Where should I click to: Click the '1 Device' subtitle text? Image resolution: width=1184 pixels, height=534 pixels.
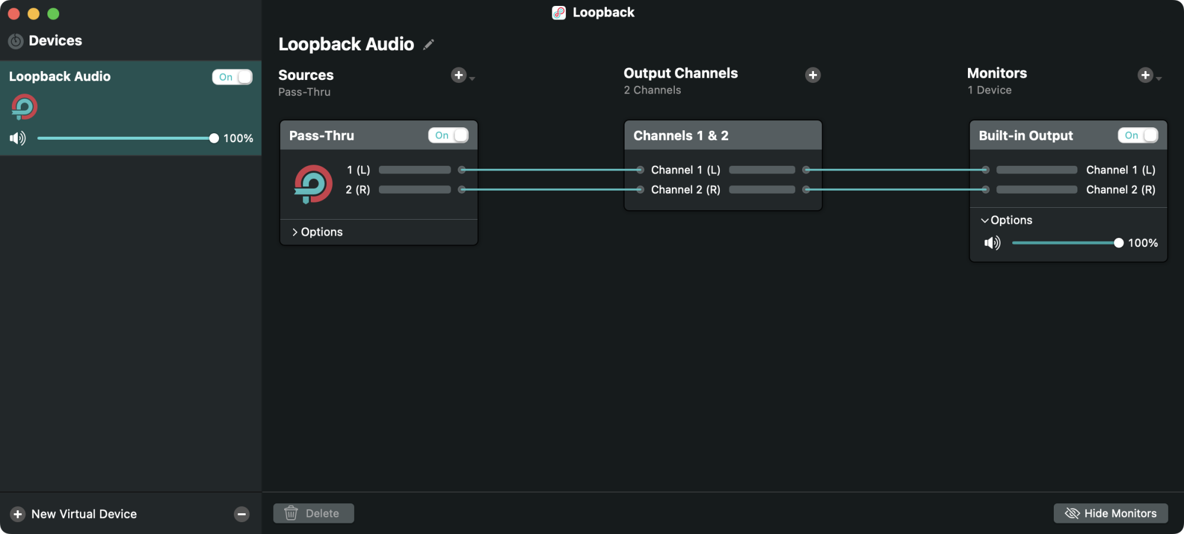[x=989, y=90]
